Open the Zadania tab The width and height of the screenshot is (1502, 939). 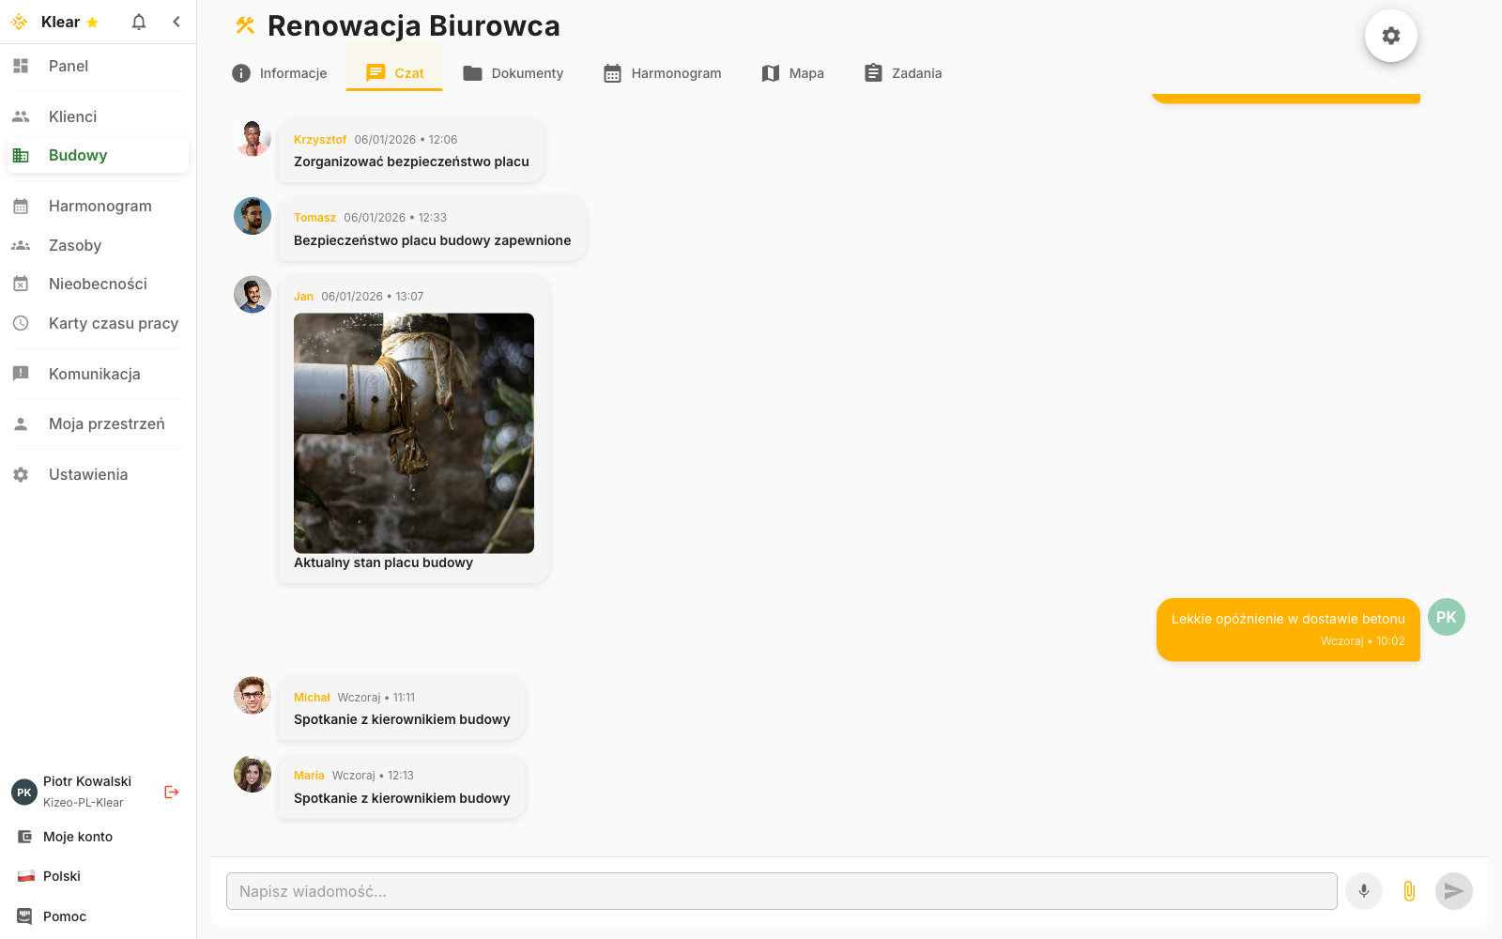(903, 73)
